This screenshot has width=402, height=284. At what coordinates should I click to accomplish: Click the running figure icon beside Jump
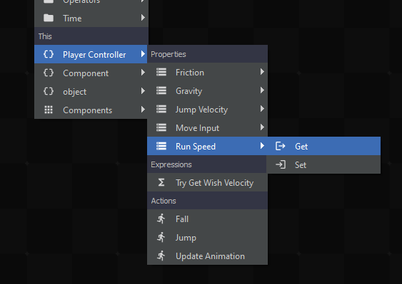pos(161,238)
